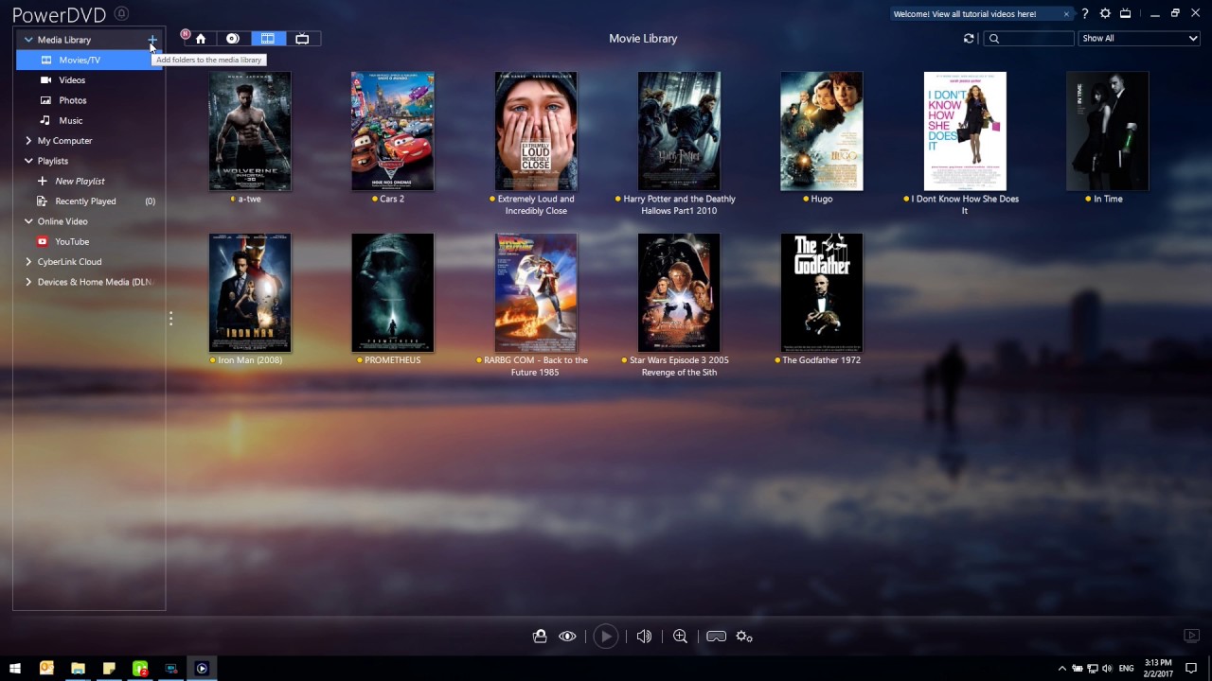
Task: Click the sidebar collapse handle dots
Action: [x=170, y=319]
